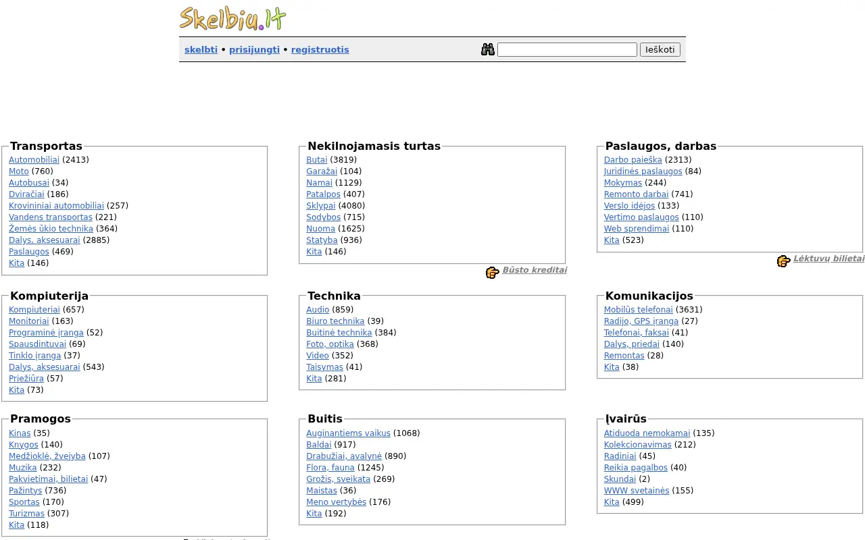Screen dimensions: 865x540
Task: Click the pointing hand icon beside Būsto kreditai
Action: point(493,272)
